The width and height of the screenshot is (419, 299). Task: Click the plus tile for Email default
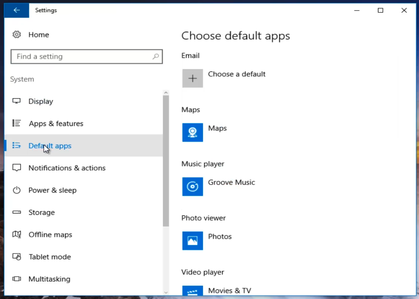coord(193,78)
